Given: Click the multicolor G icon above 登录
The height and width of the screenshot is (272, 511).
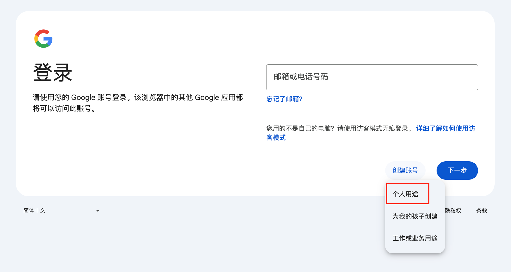Looking at the screenshot, I should 43,39.
